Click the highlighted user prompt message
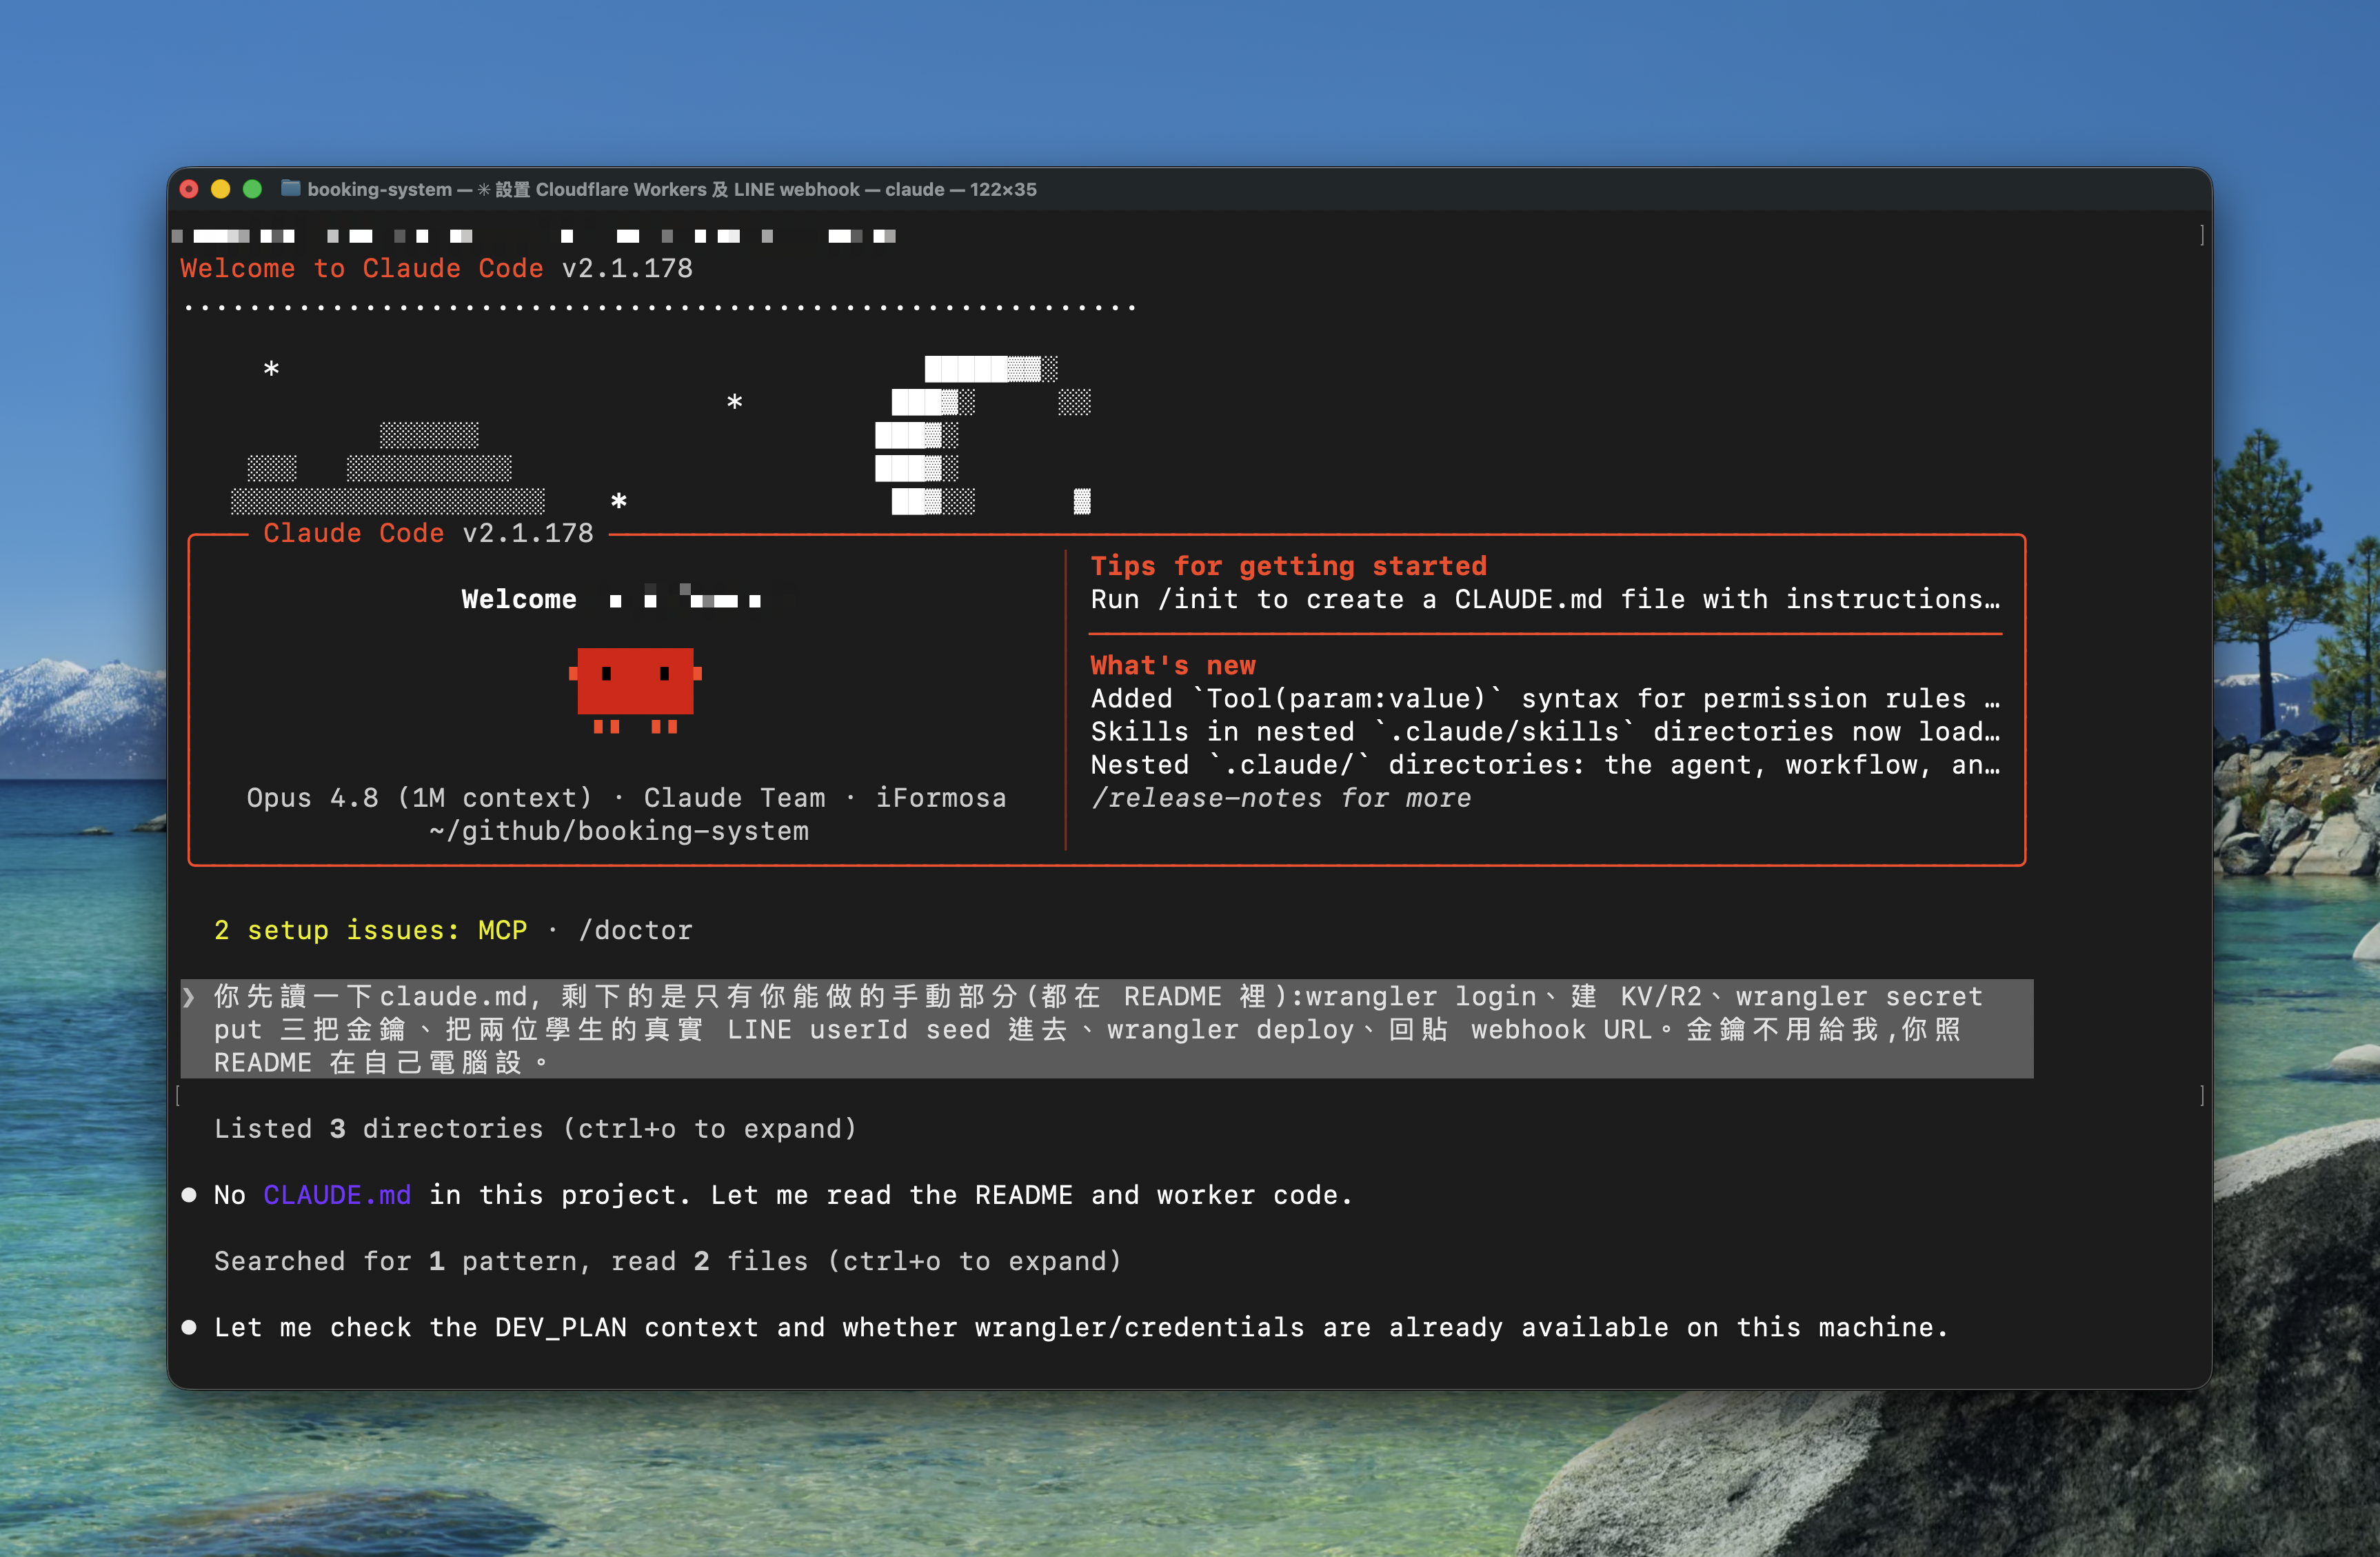The height and width of the screenshot is (1557, 2380). tap(1106, 1029)
